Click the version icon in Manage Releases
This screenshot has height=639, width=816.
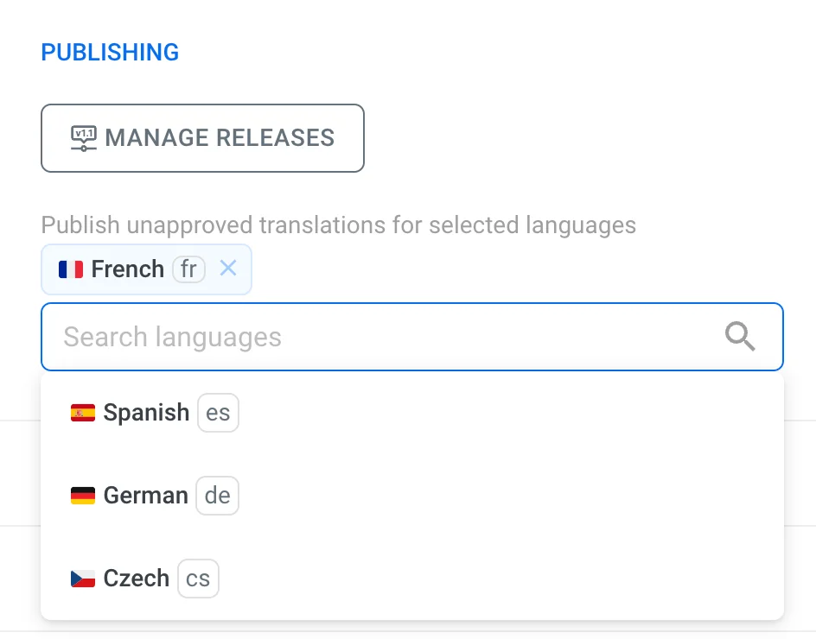83,138
